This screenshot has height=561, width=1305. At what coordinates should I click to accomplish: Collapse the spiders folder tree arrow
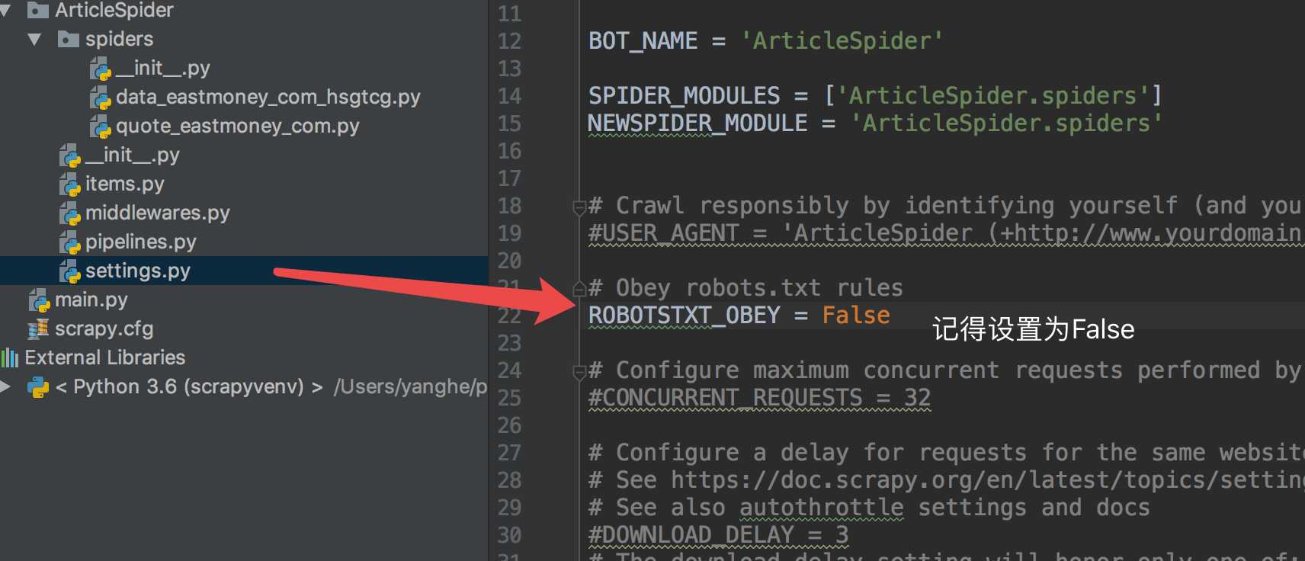point(34,39)
